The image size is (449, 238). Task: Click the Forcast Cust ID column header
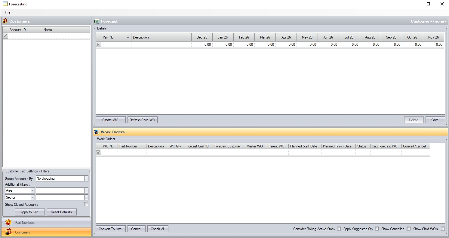coord(199,146)
